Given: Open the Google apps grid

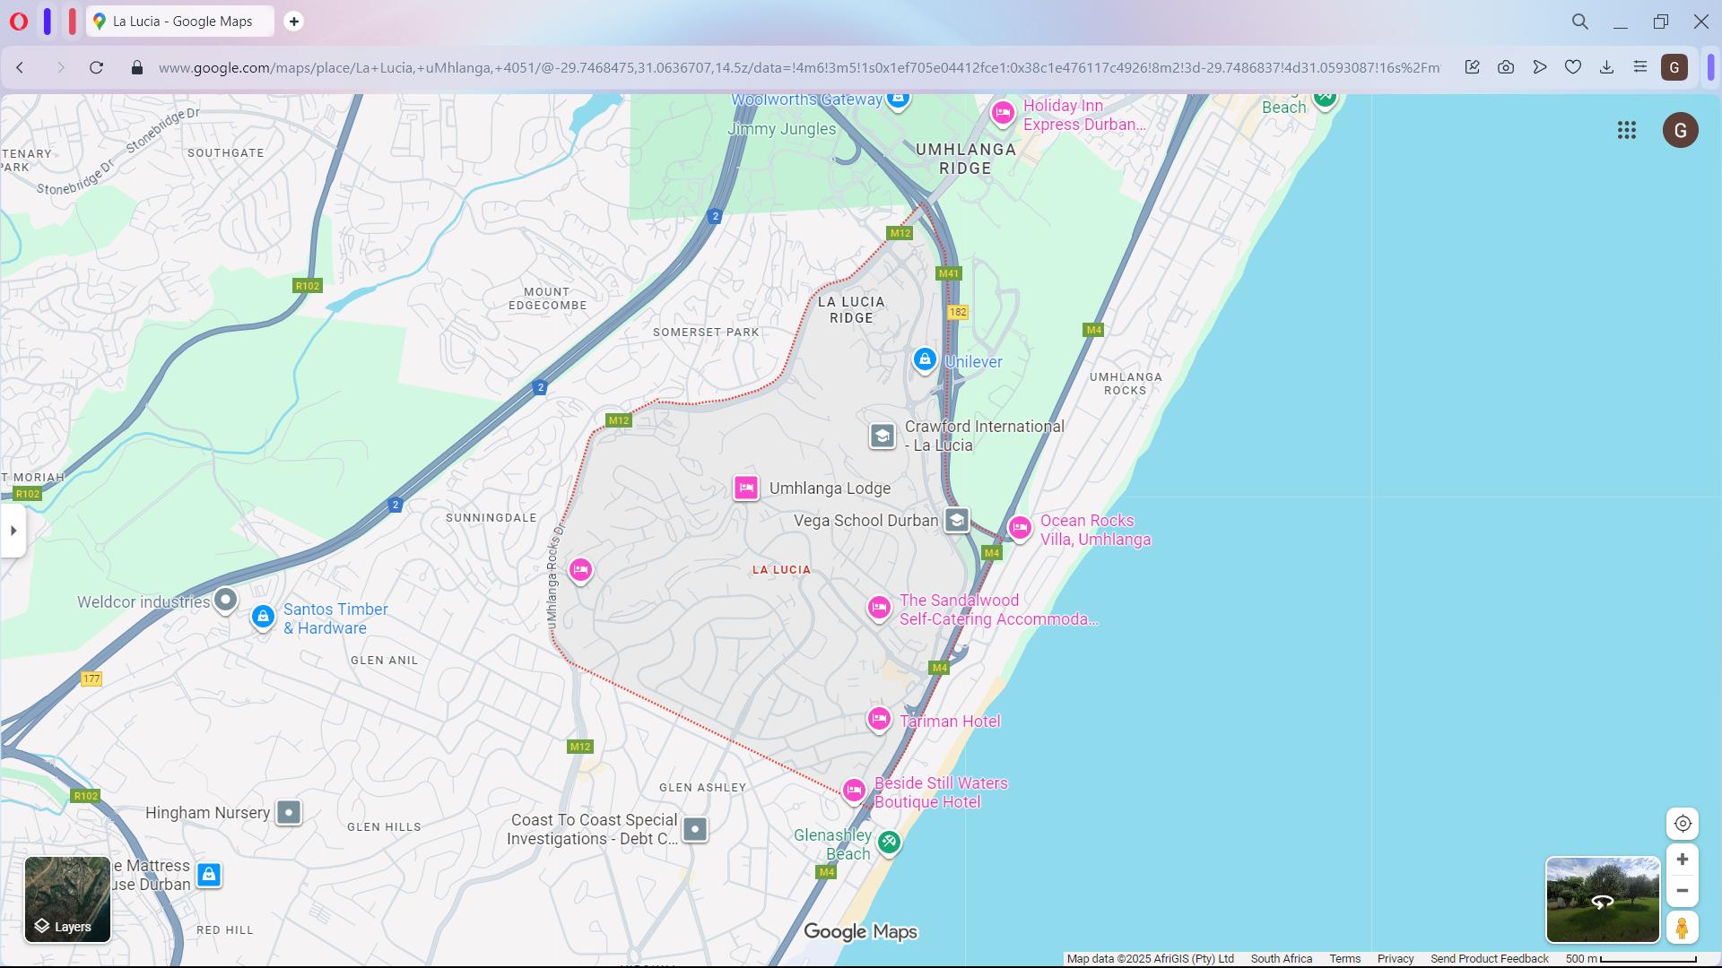Looking at the screenshot, I should point(1626,131).
